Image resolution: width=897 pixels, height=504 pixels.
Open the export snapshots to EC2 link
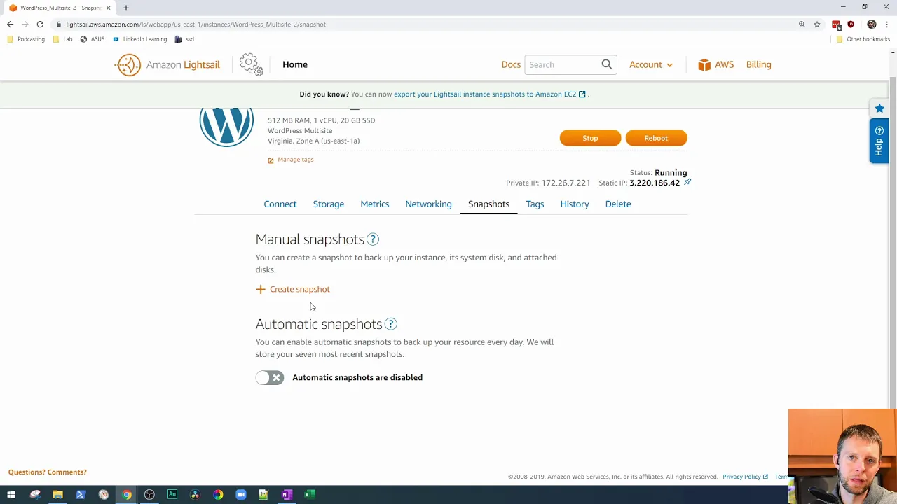(x=489, y=94)
